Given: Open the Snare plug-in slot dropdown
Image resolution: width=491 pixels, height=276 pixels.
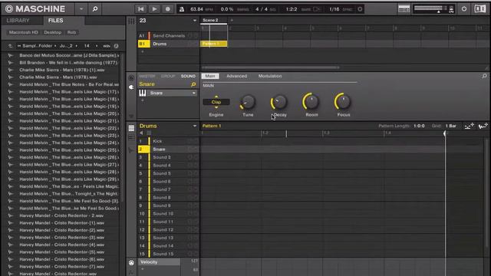Looking at the screenshot, I should (194, 94).
